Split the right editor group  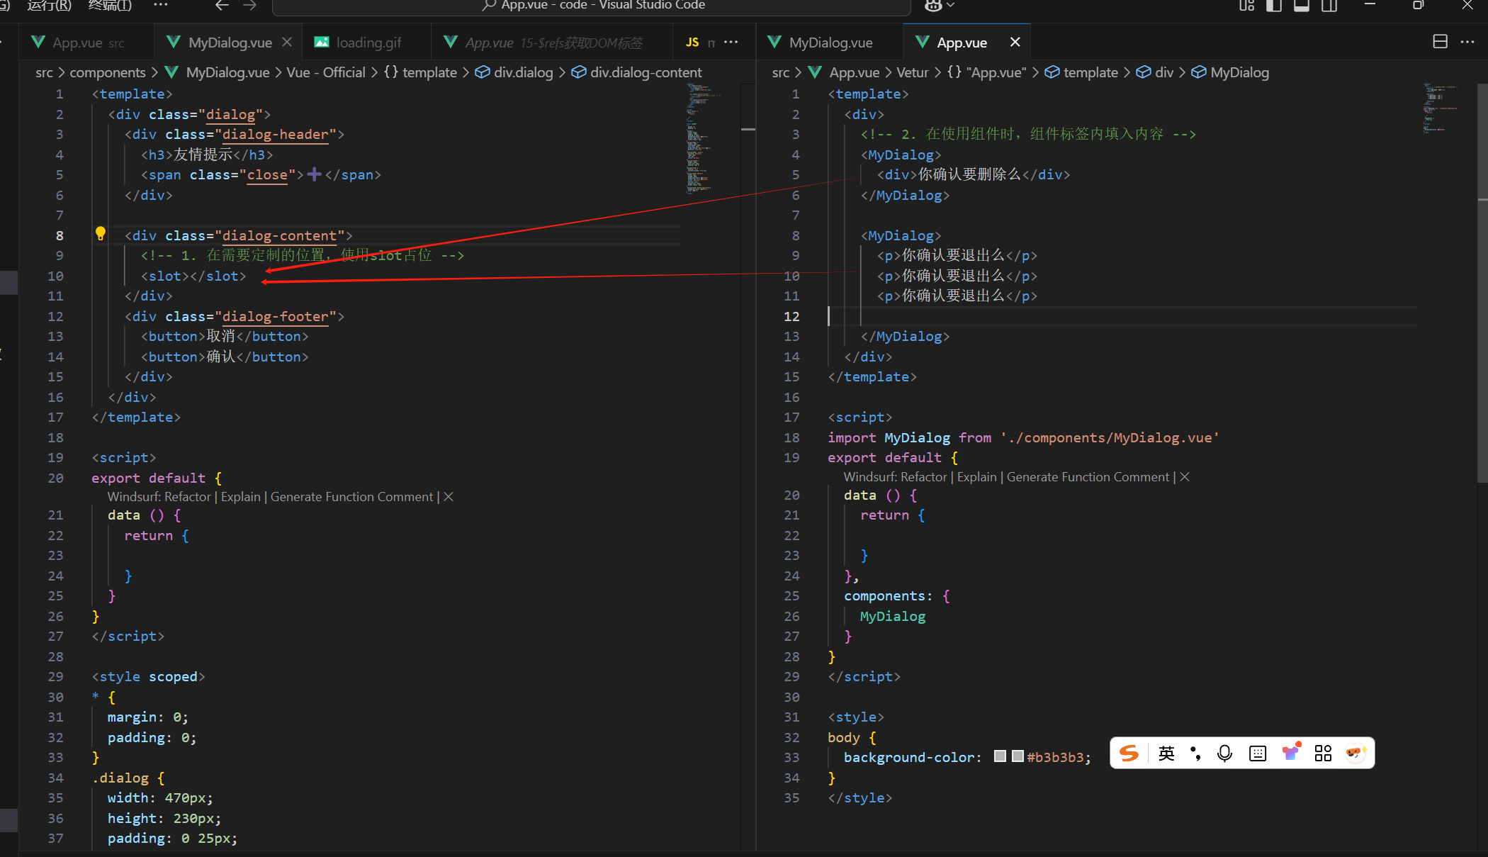[1440, 42]
